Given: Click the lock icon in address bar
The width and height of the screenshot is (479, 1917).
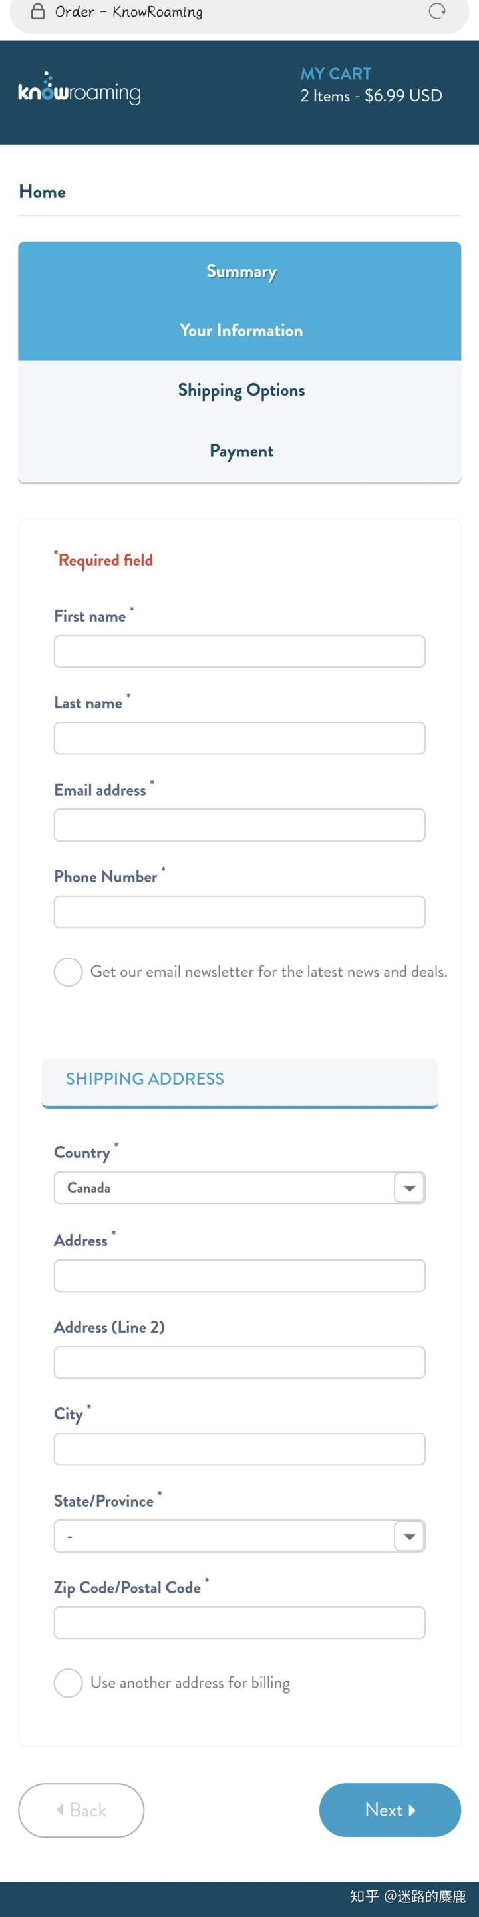Looking at the screenshot, I should click(37, 11).
